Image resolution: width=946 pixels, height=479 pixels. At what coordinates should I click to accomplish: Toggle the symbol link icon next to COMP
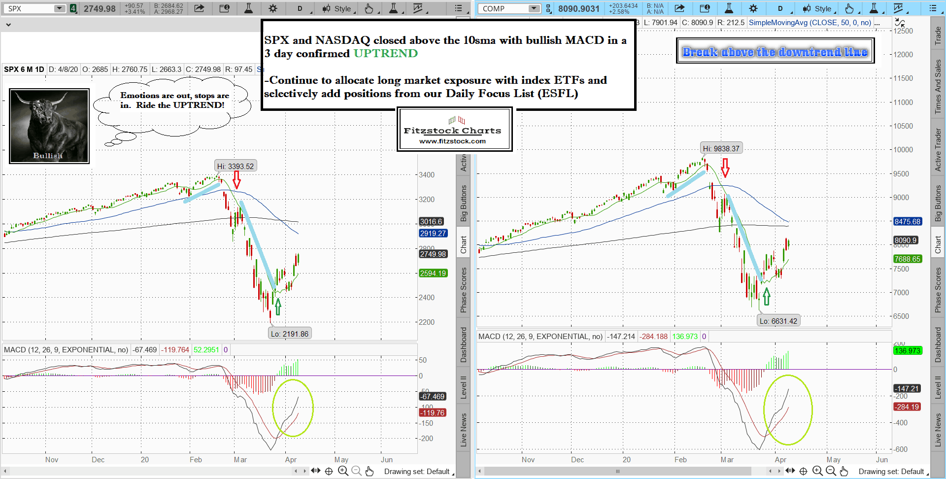click(x=548, y=8)
